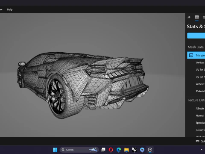Open the Help menu

[10, 9]
